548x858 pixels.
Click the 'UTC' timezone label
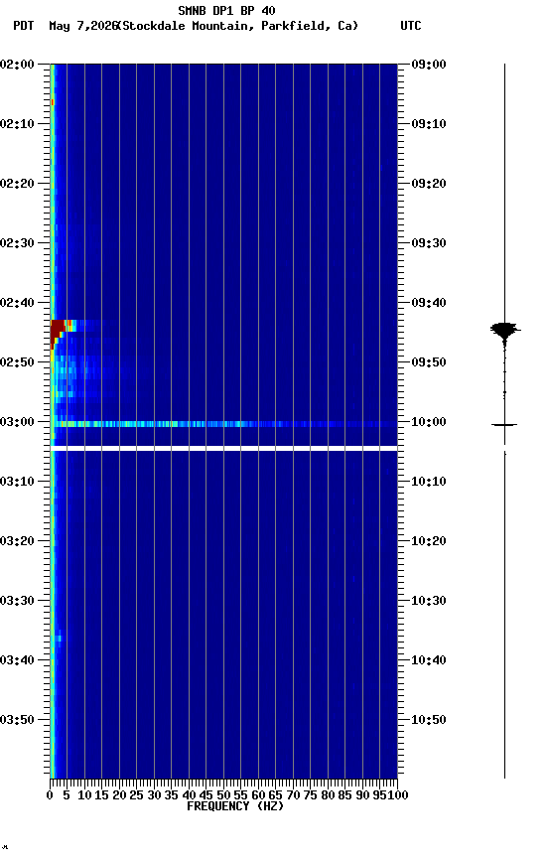(411, 26)
